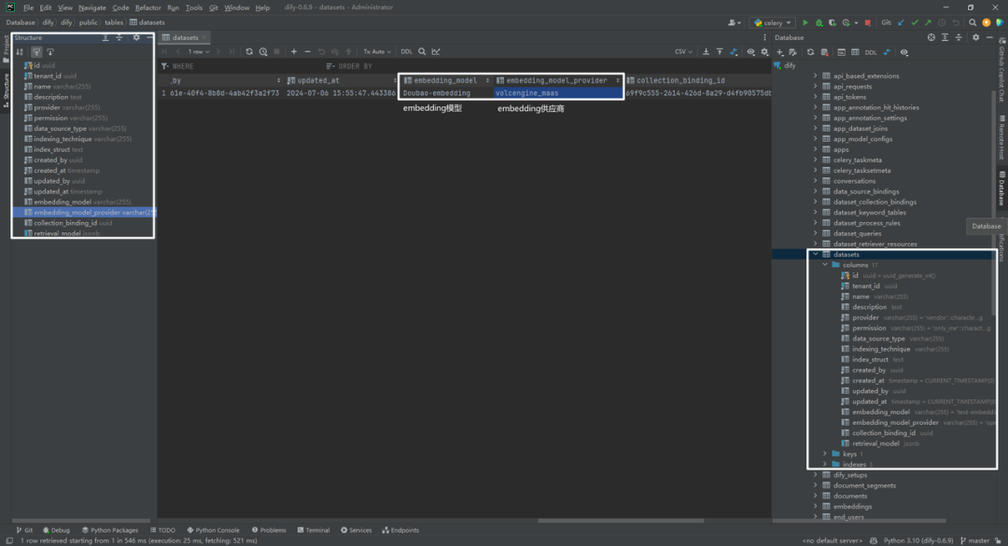Open the Refactor menu
Screen dimensions: 1008x546
click(147, 7)
